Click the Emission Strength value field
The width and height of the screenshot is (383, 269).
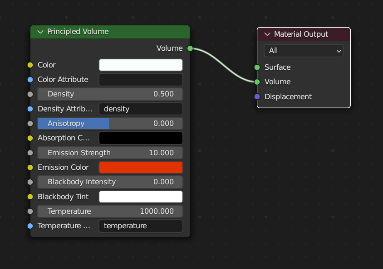coord(110,153)
